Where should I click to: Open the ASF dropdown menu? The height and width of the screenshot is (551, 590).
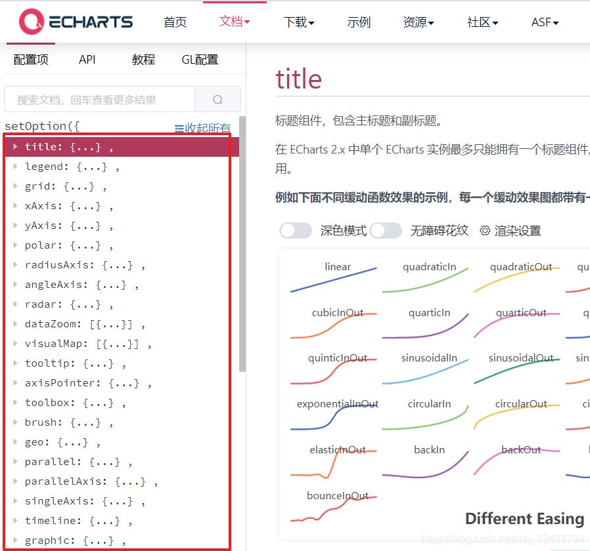pos(545,22)
